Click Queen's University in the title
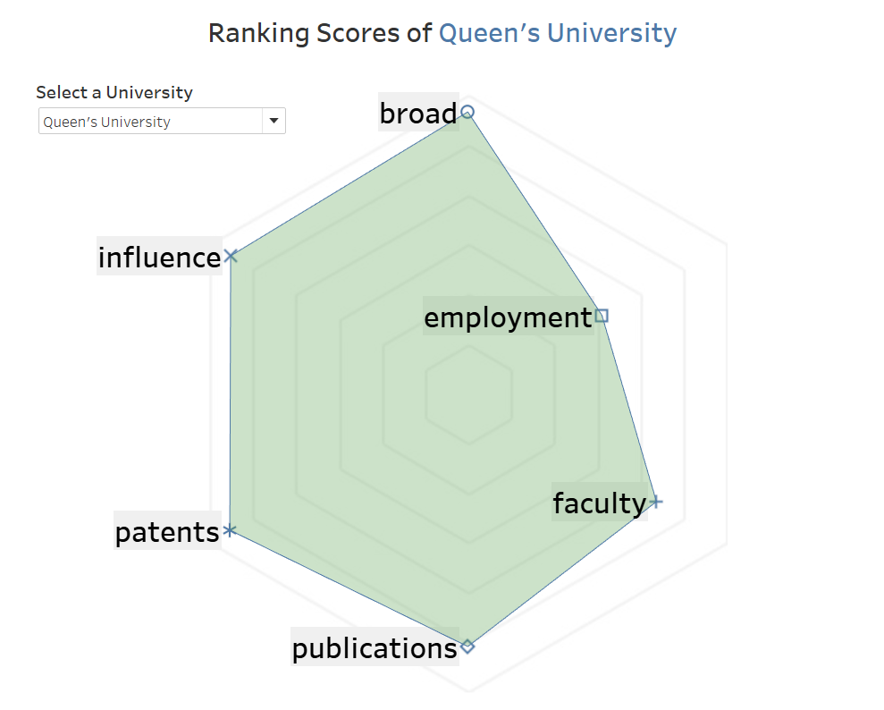The height and width of the screenshot is (710, 884). (558, 33)
